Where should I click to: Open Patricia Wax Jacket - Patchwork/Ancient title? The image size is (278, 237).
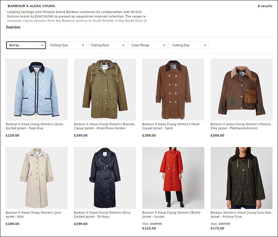[x=241, y=126]
